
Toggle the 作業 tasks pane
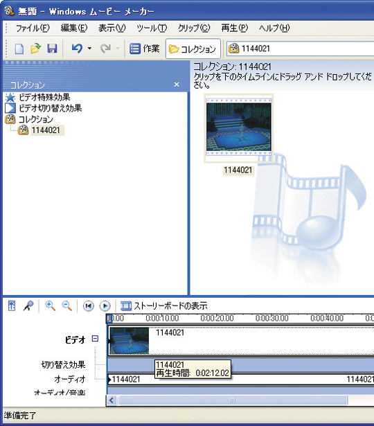coord(145,48)
